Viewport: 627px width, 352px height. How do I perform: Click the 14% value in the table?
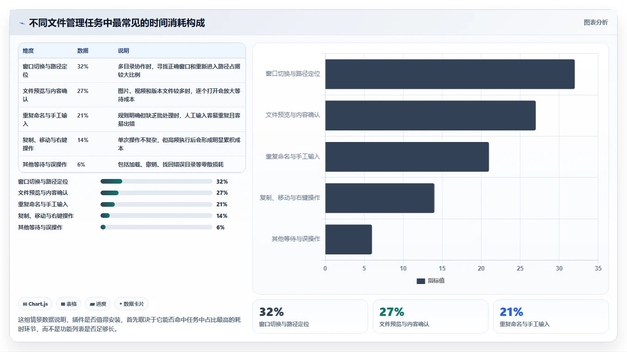pos(83,140)
